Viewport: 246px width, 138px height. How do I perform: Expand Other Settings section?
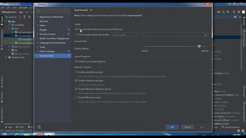(x=38, y=51)
